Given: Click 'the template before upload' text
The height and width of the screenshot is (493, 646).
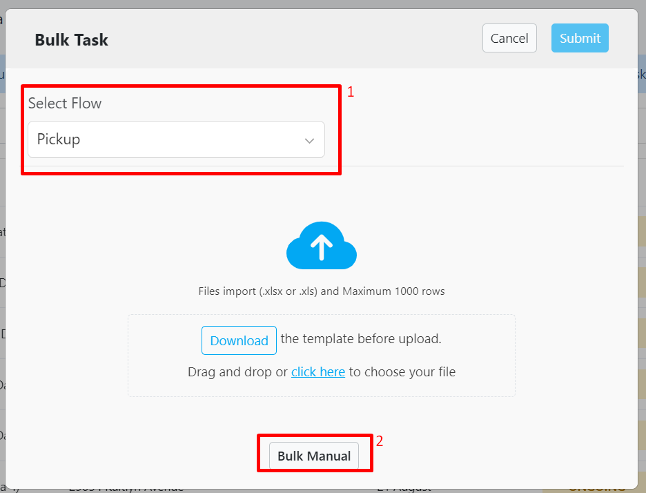Looking at the screenshot, I should [x=361, y=339].
